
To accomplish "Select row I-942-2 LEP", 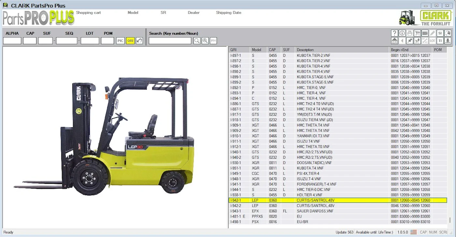I will pos(338,206).
